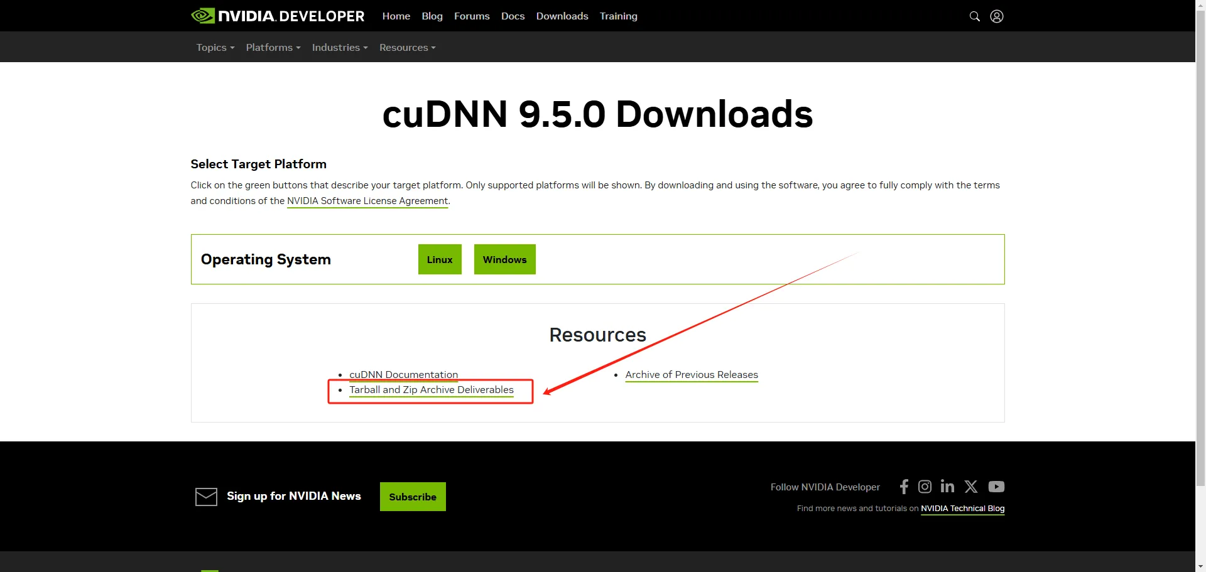Select Linux as operating system
Screen dimensions: 1206x572
440,259
